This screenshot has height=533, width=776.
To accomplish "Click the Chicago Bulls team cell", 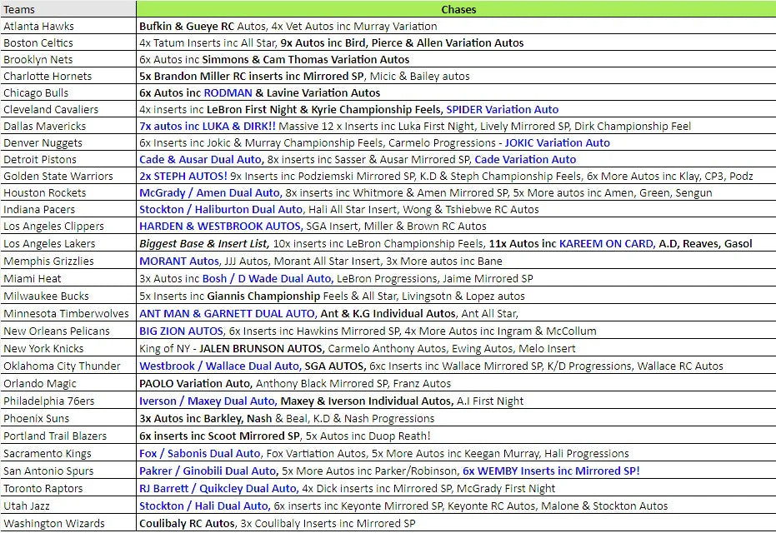I will [36, 92].
